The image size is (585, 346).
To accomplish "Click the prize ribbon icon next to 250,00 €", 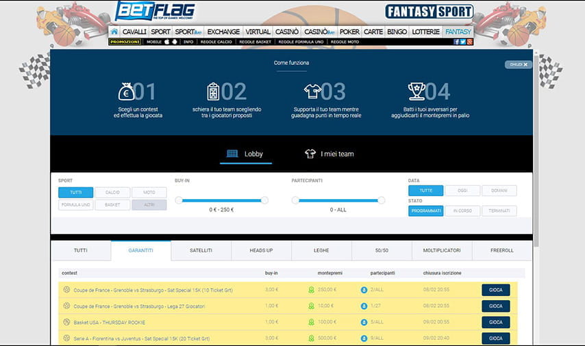I will click(x=311, y=290).
